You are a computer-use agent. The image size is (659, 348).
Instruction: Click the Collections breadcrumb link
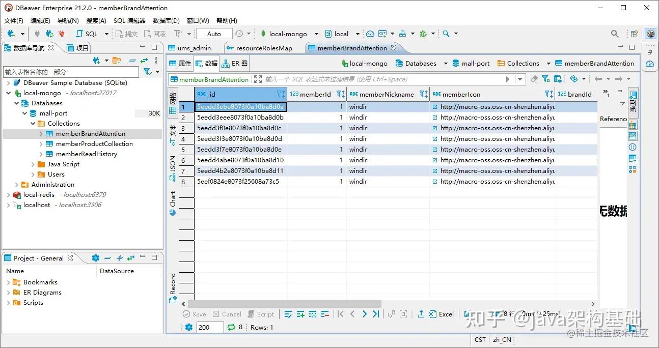coord(518,64)
